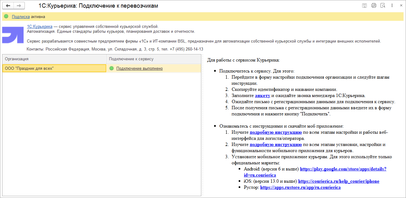Image resolution: width=406 pixels, height=198 pixels.
Task: Go forward with the right arrow button
Action: pyautogui.click(x=19, y=6)
